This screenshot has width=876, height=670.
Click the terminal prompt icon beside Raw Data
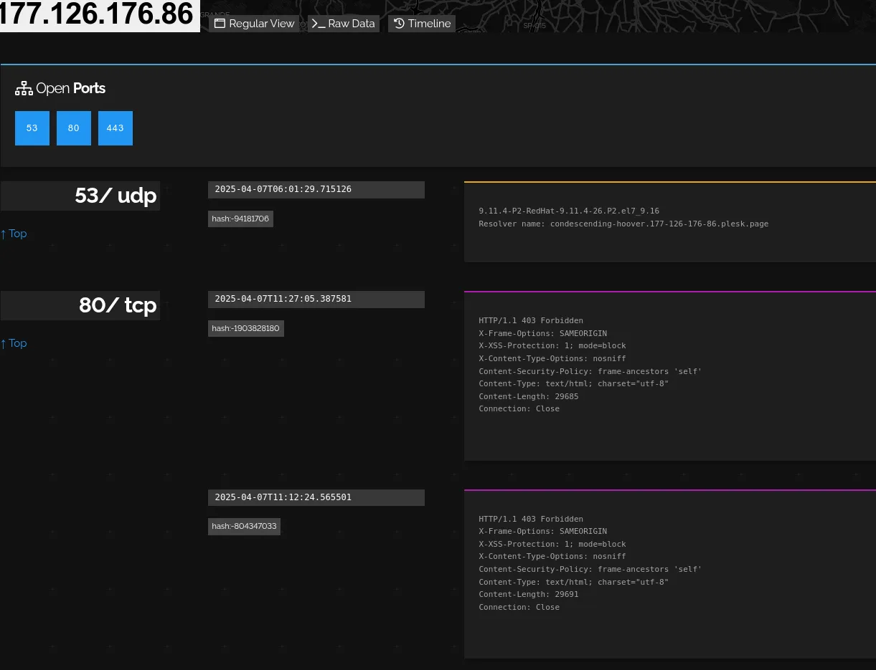click(318, 23)
